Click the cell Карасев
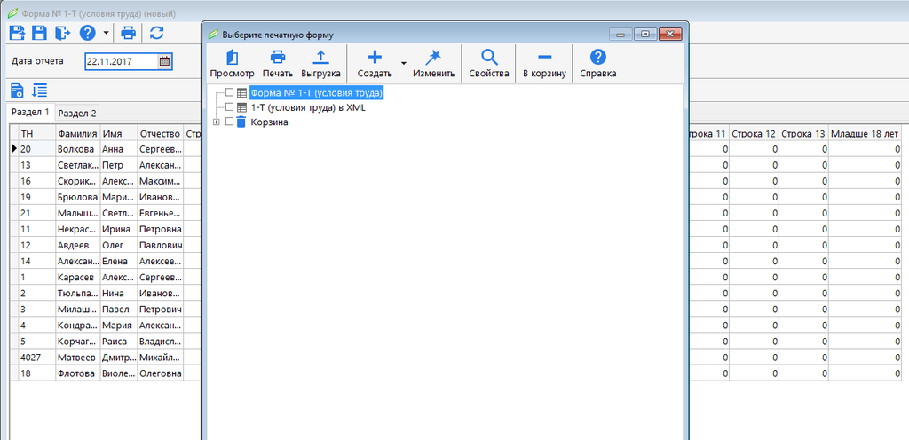The image size is (909, 440). (x=78, y=278)
